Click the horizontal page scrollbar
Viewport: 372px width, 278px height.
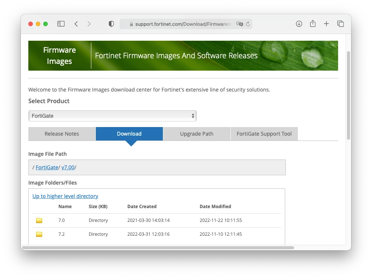coord(158,248)
